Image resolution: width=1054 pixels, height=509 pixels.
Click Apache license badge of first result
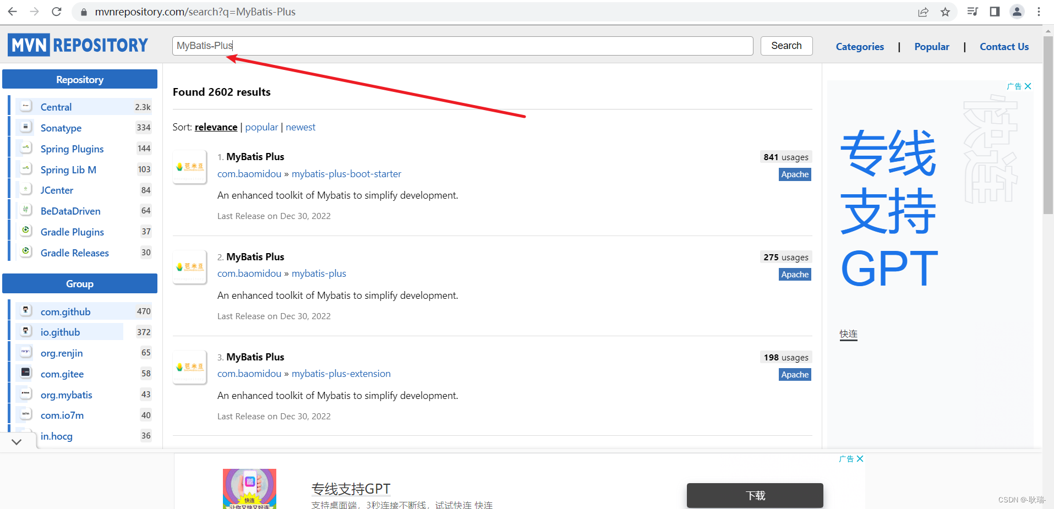click(x=795, y=174)
